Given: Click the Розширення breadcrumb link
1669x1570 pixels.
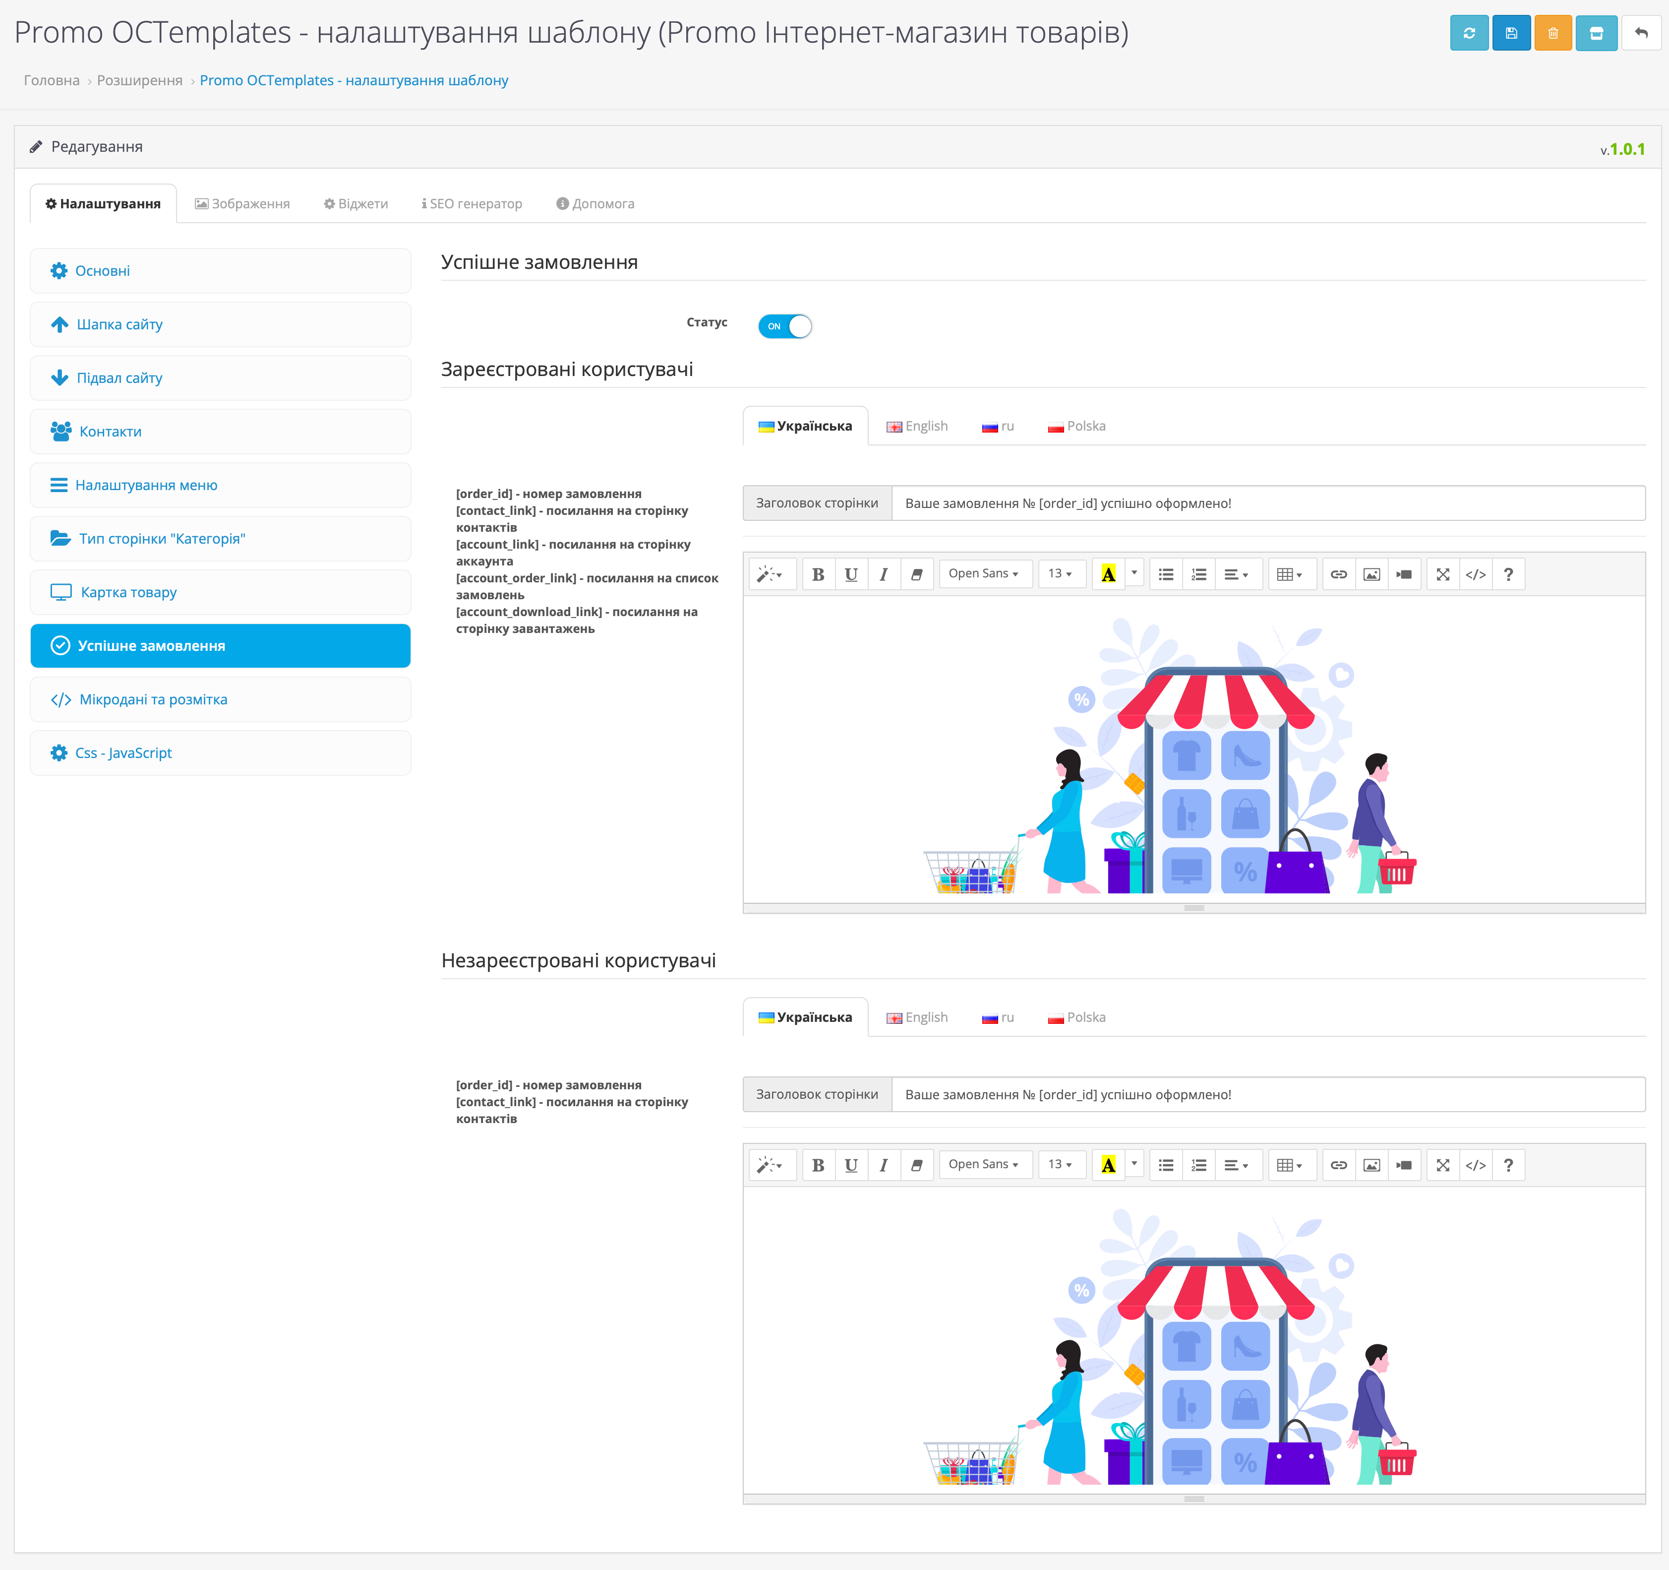Looking at the screenshot, I should coord(139,81).
